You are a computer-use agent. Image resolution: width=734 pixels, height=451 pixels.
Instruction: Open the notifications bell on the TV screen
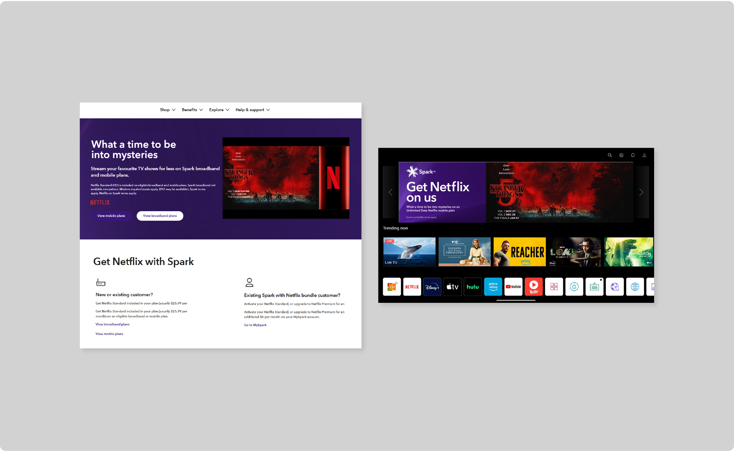tap(633, 155)
